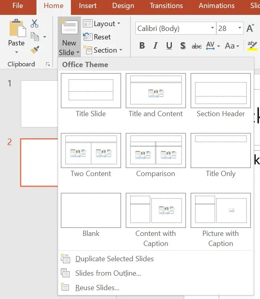
Task: Toggle Italic formatting
Action: (155, 46)
